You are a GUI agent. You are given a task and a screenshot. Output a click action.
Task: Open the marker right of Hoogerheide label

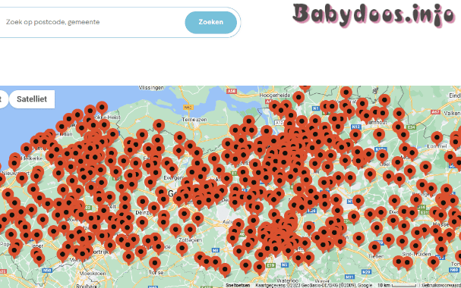(298, 97)
